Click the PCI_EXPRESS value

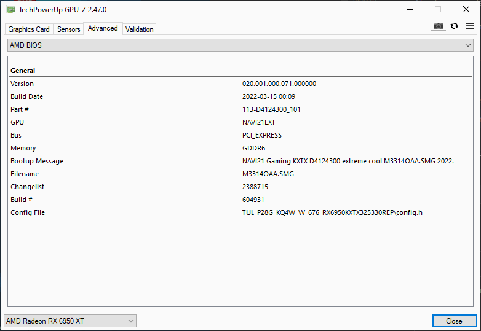[262, 135]
